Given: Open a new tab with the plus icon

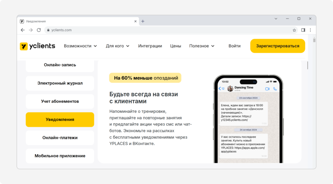Looking at the screenshot, I should [x=143, y=21].
